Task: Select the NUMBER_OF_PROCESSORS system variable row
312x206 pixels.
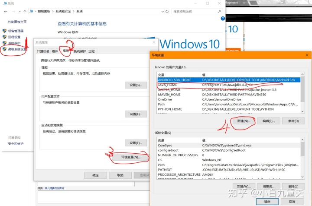Action: pos(229,155)
